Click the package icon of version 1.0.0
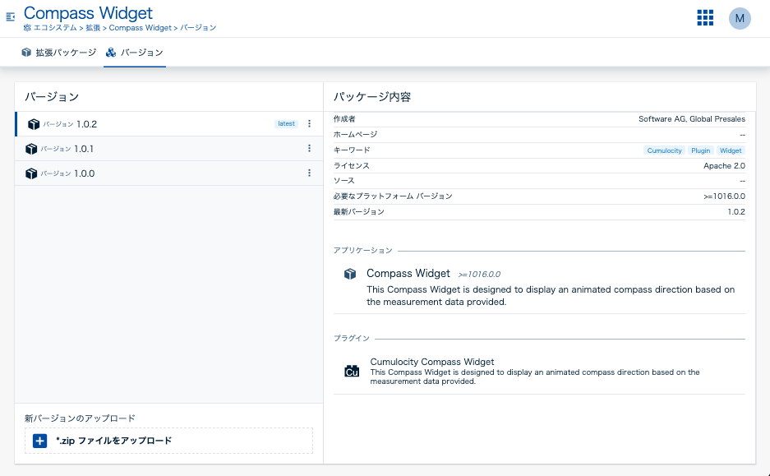Viewport: 770px width, 476px height. (31, 173)
